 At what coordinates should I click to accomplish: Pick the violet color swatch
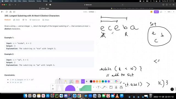pos(109,81)
